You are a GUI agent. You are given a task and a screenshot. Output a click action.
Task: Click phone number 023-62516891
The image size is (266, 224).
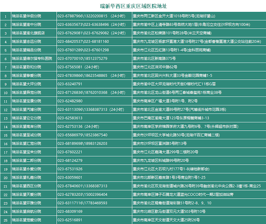click(70, 220)
